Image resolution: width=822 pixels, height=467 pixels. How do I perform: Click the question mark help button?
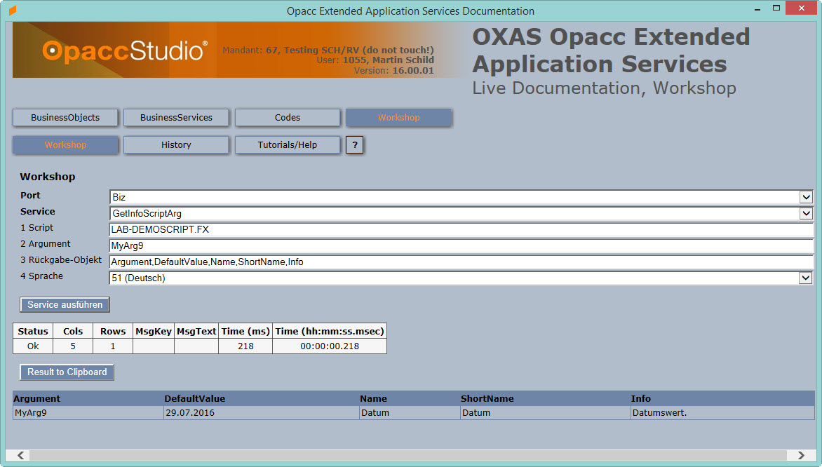point(354,144)
